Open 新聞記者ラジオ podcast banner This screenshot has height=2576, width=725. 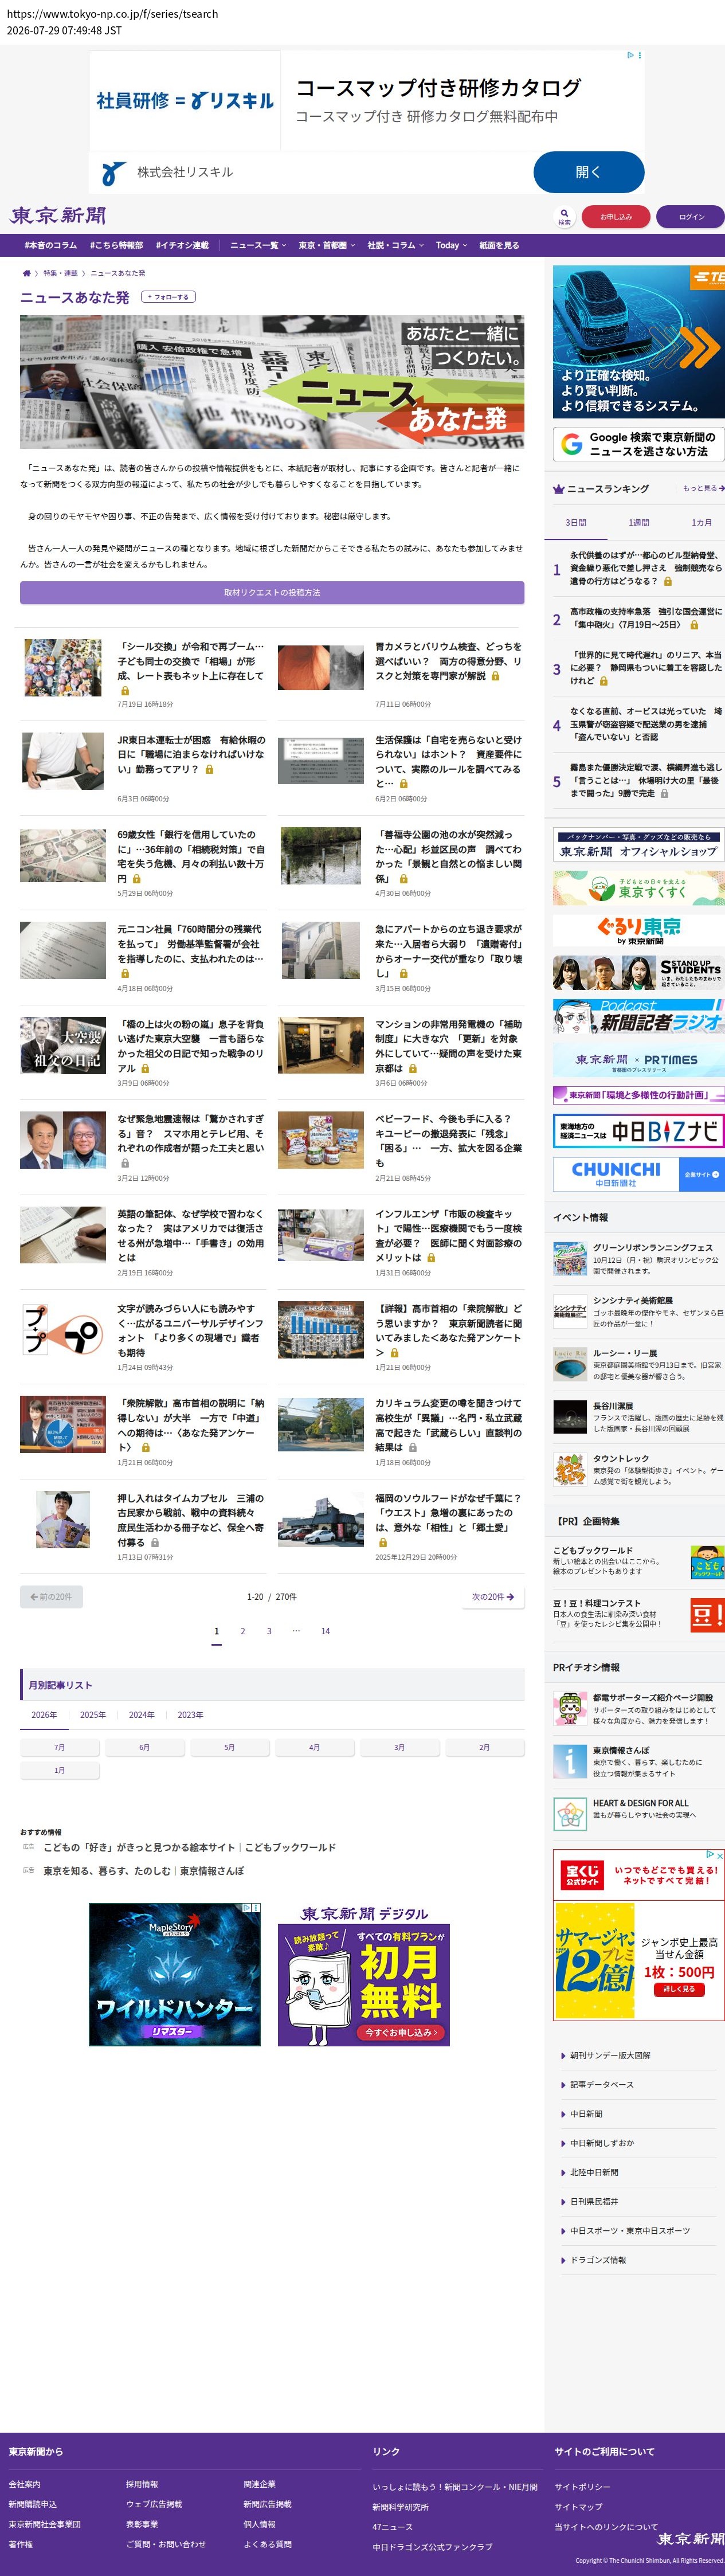(639, 1017)
